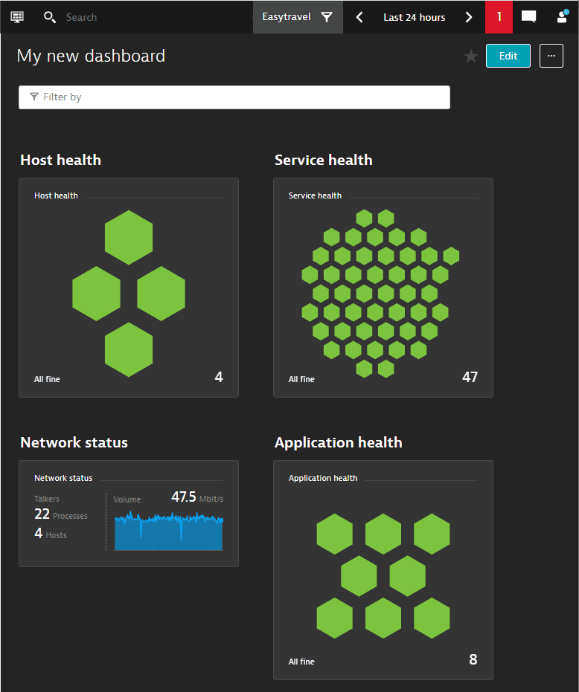Expand the Easytravel management zone selector

pyautogui.click(x=287, y=17)
